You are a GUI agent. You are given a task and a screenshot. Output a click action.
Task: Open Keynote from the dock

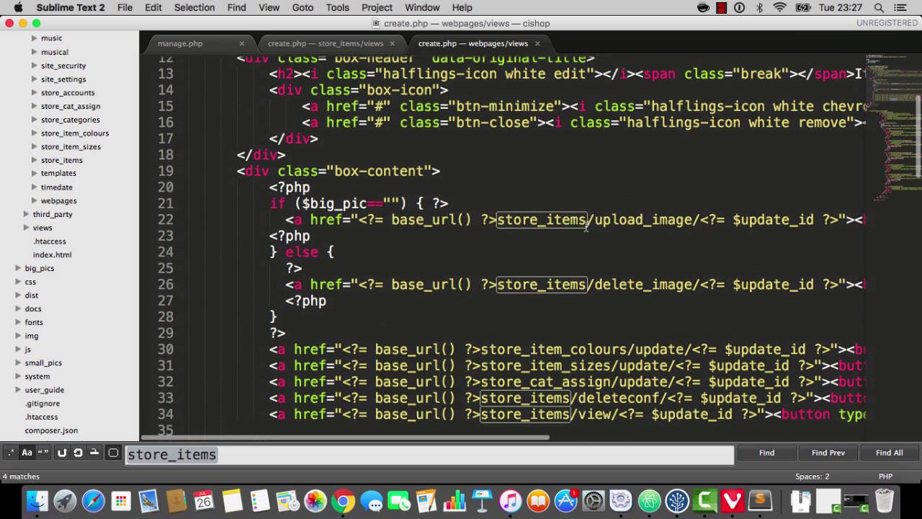click(482, 500)
